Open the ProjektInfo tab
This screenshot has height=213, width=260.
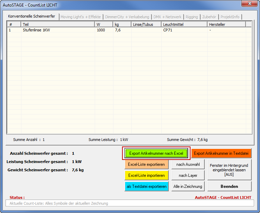pos(230,17)
